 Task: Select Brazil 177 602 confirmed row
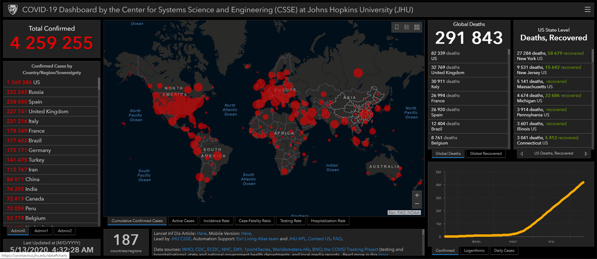pos(51,140)
